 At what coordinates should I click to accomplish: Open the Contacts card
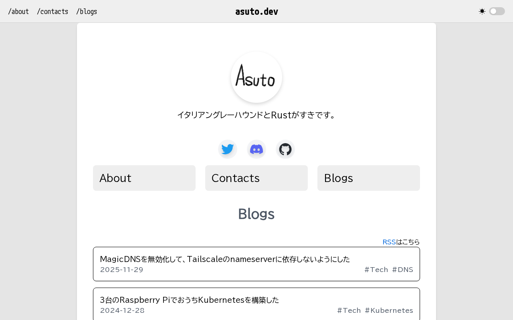click(256, 178)
